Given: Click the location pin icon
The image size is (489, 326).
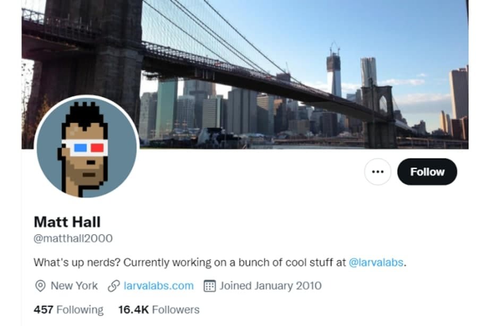Looking at the screenshot, I should tap(40, 286).
